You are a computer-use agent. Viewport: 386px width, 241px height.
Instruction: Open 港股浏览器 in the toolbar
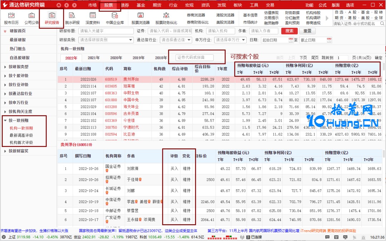225,15
